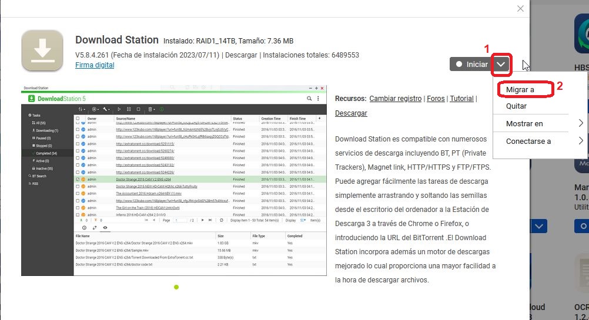
Task: Click the green carousel dot below the screenshot
Action: click(176, 287)
